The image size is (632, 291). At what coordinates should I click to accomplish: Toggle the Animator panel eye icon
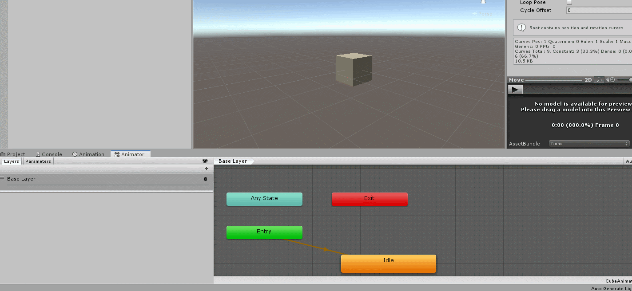click(x=205, y=161)
